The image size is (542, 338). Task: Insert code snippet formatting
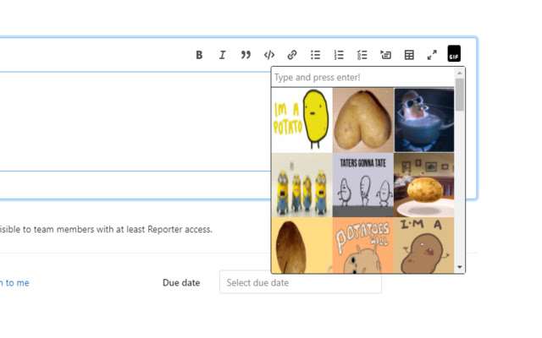click(269, 55)
